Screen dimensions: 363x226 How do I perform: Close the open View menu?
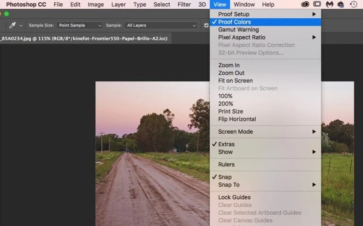click(x=220, y=4)
